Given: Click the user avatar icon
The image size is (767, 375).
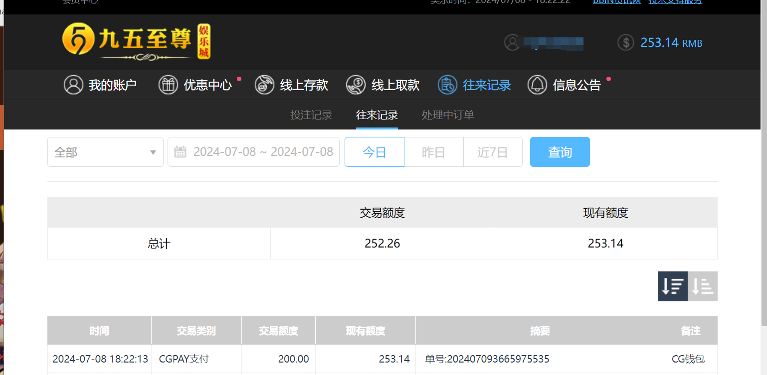Looking at the screenshot, I should click(x=512, y=43).
